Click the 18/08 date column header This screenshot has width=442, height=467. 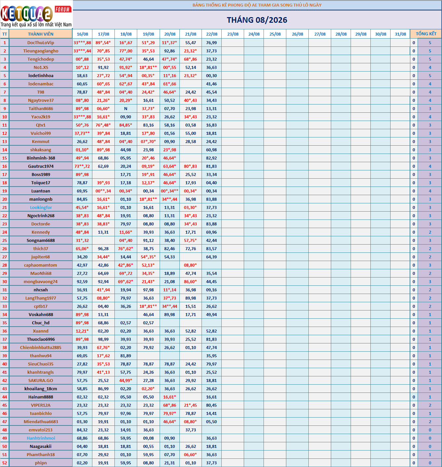tap(126, 34)
